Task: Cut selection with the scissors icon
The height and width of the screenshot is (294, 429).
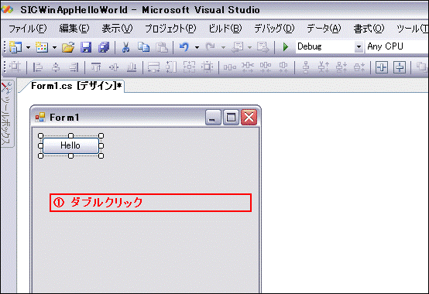Action: 125,47
